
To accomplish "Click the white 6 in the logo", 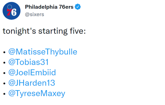I will pyautogui.click(x=14, y=12).
